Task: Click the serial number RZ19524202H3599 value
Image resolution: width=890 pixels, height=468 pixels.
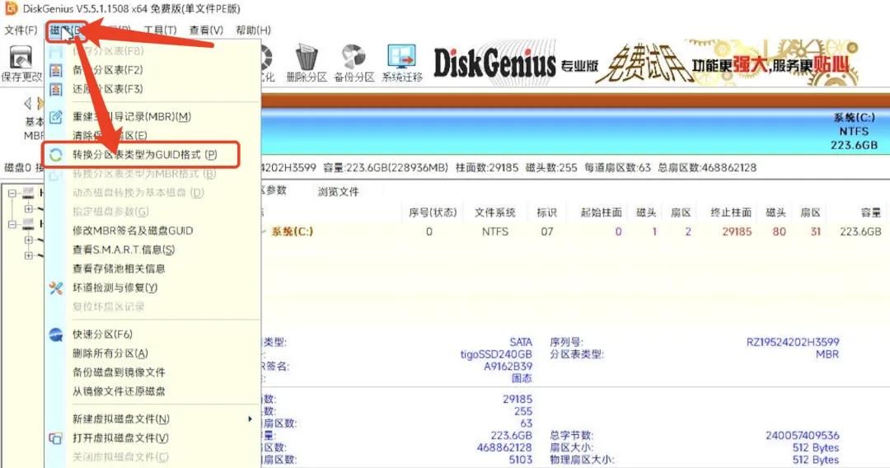Action: 793,342
